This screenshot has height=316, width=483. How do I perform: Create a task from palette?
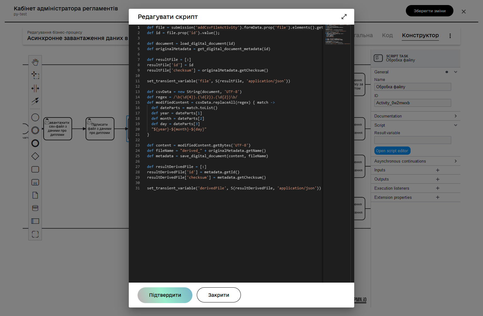35,169
